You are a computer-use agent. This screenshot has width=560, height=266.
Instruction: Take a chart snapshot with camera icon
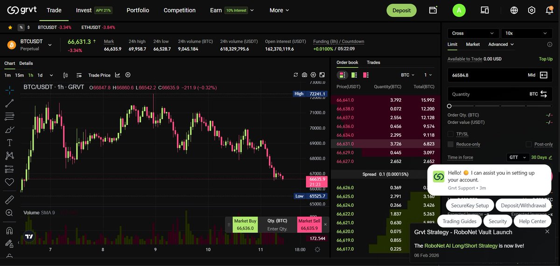[304, 75]
